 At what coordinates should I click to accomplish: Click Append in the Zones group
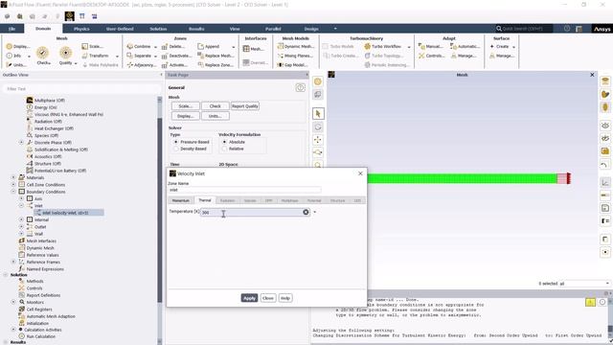point(209,47)
